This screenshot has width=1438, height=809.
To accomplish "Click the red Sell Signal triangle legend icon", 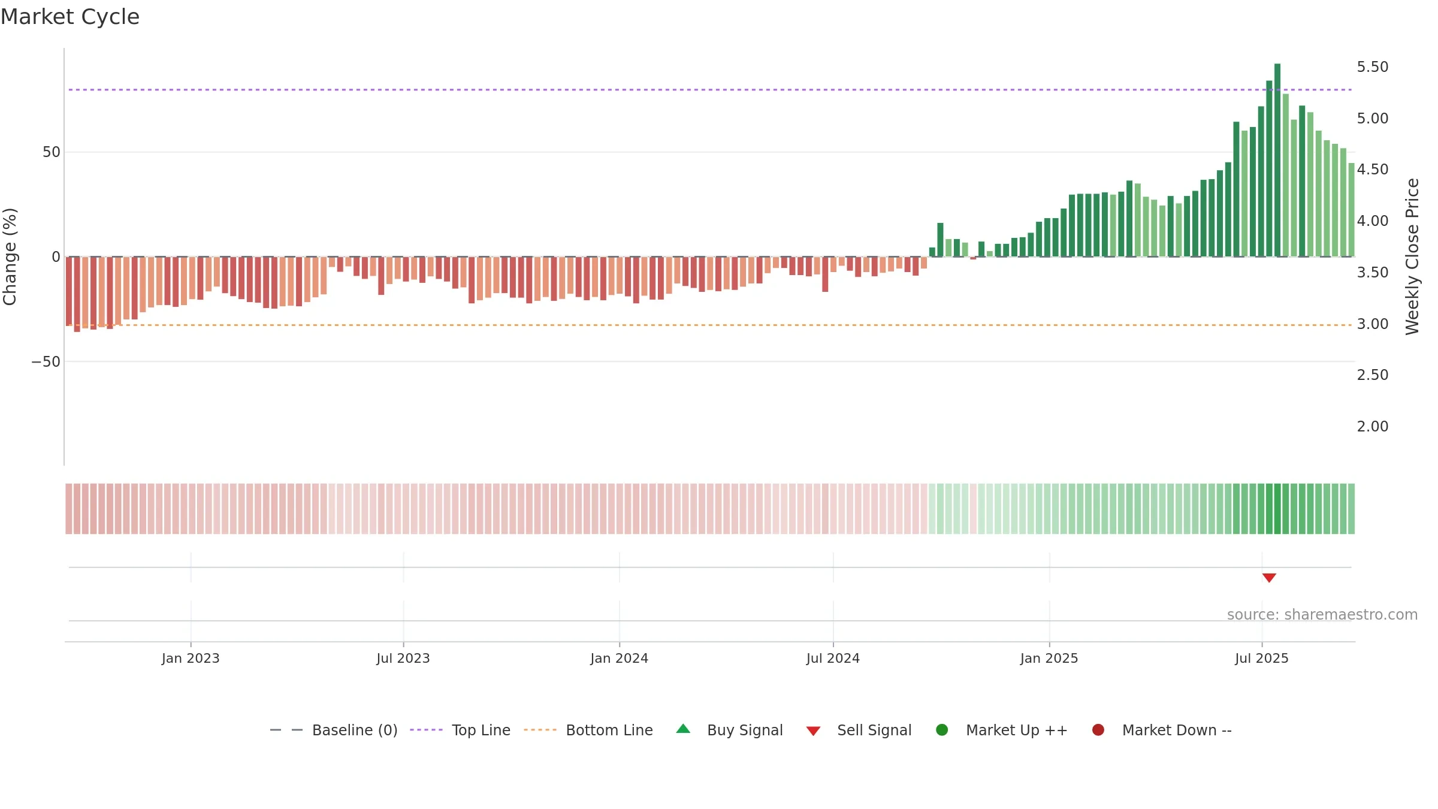I will click(813, 731).
